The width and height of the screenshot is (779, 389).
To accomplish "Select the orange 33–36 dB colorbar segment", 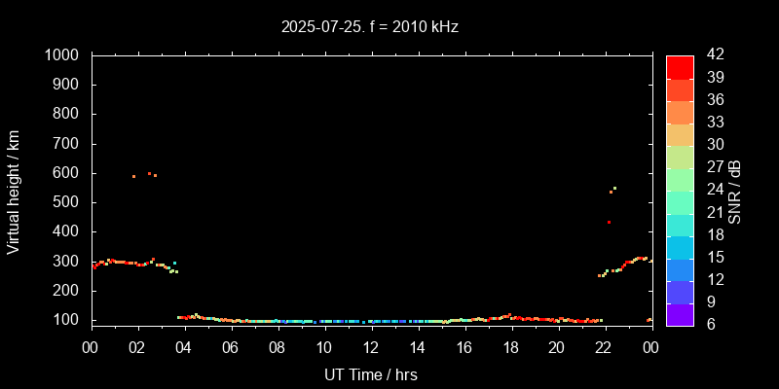I will tap(680, 112).
